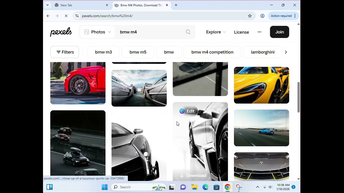Open a new browser tab with plus

[x=176, y=5]
